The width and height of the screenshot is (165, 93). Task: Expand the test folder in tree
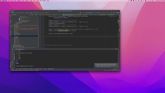click(15, 24)
